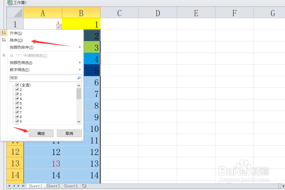Click the 确定 button
285x190 pixels.
(x=41, y=133)
